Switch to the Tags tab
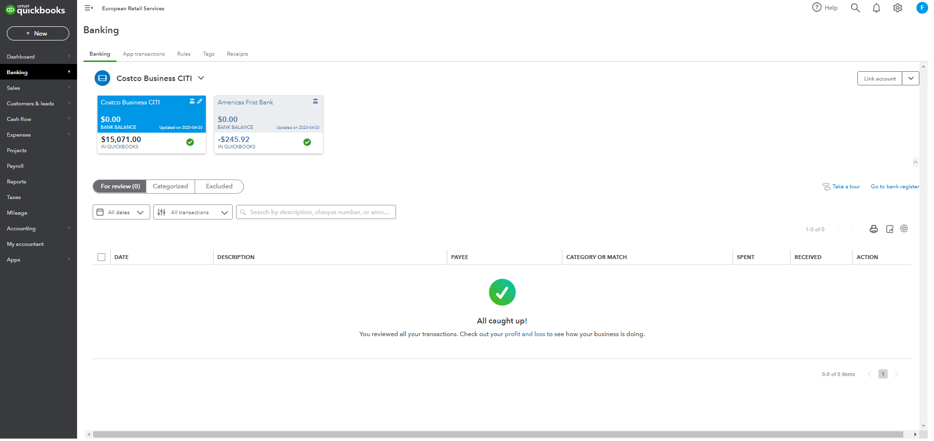Viewport: 934px width, 441px height. (x=209, y=54)
